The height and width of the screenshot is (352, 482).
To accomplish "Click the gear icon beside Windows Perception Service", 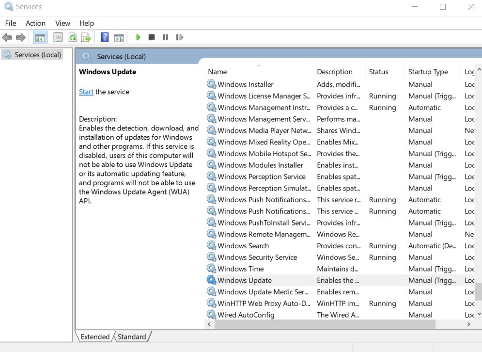I will [211, 176].
